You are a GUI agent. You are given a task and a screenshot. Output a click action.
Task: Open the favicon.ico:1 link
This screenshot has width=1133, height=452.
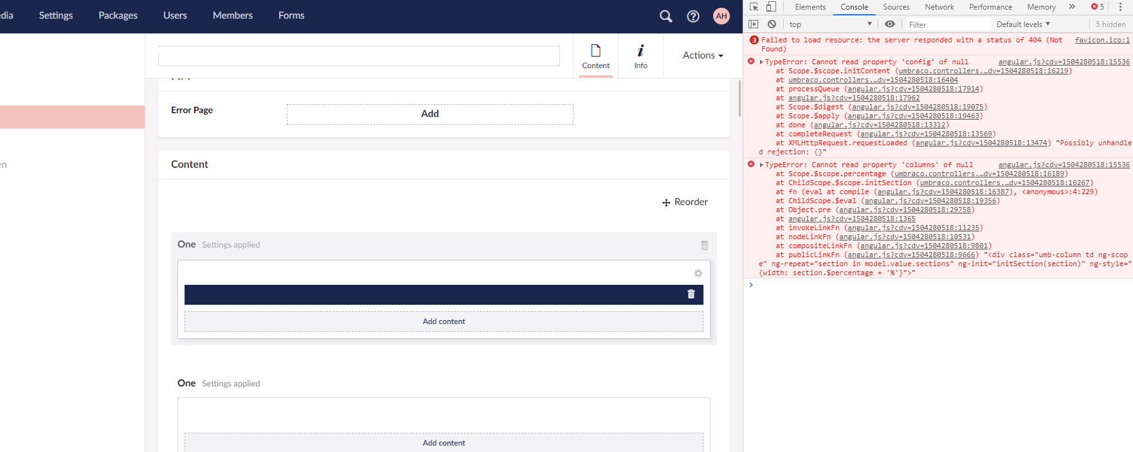[x=1102, y=40]
